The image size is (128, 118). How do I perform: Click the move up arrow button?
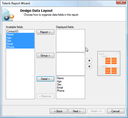point(89,61)
